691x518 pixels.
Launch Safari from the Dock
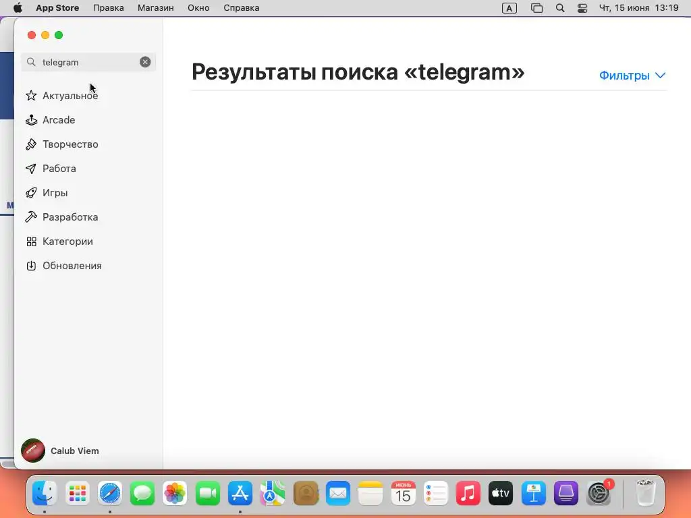[x=110, y=493]
